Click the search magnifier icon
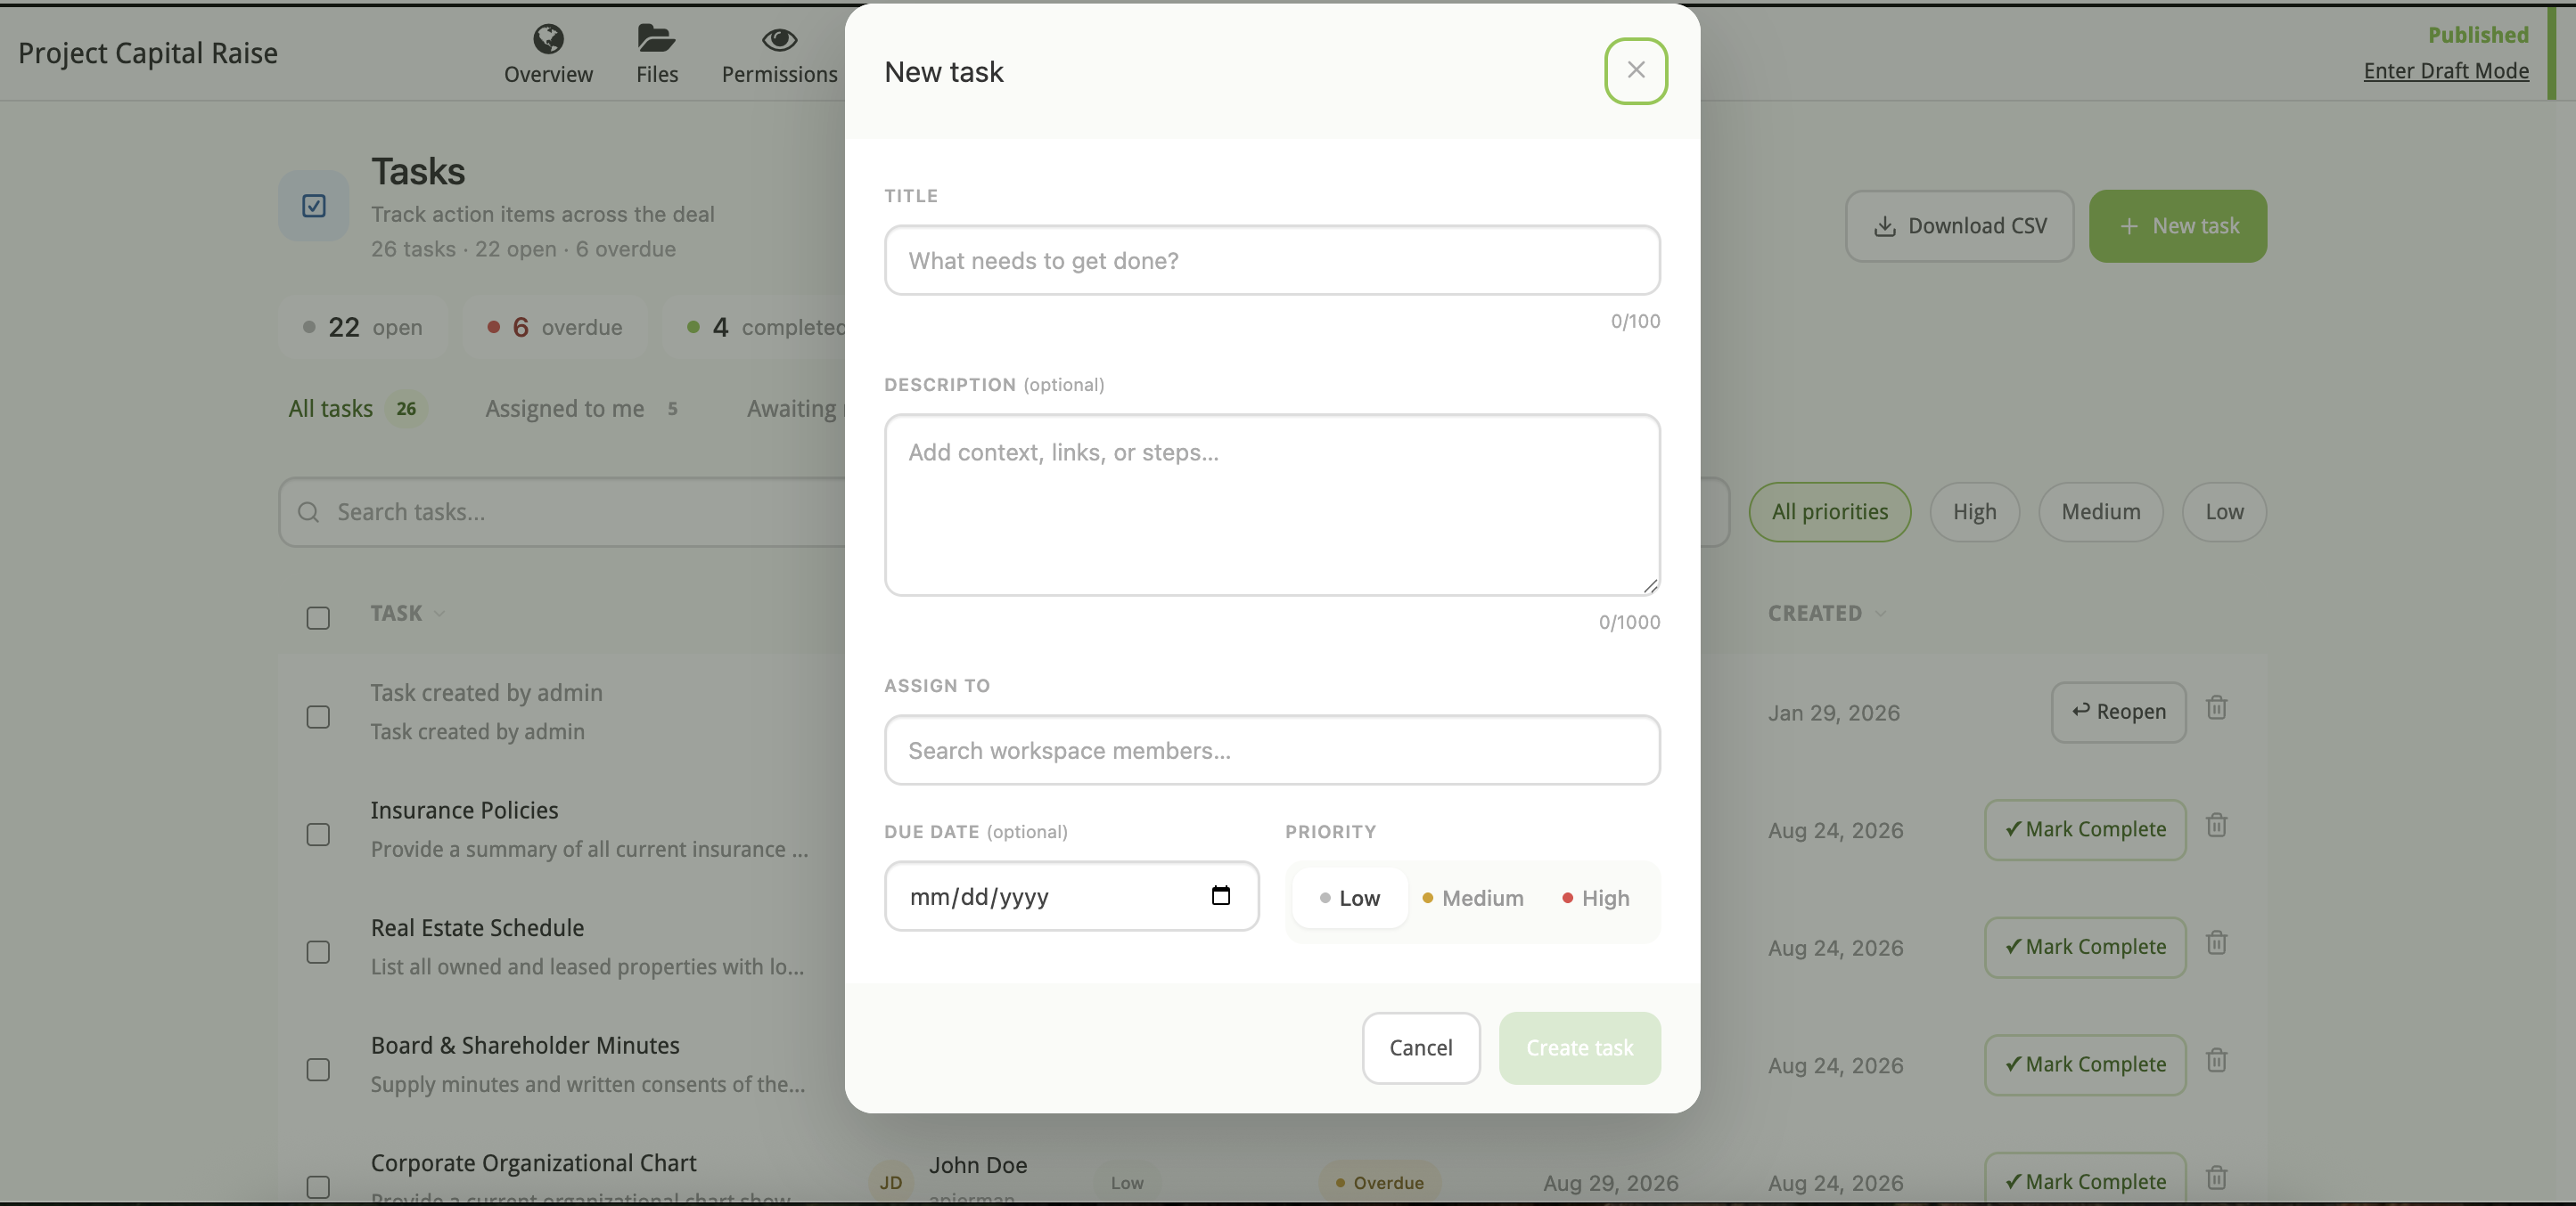Viewport: 2576px width, 1206px height. coord(309,512)
